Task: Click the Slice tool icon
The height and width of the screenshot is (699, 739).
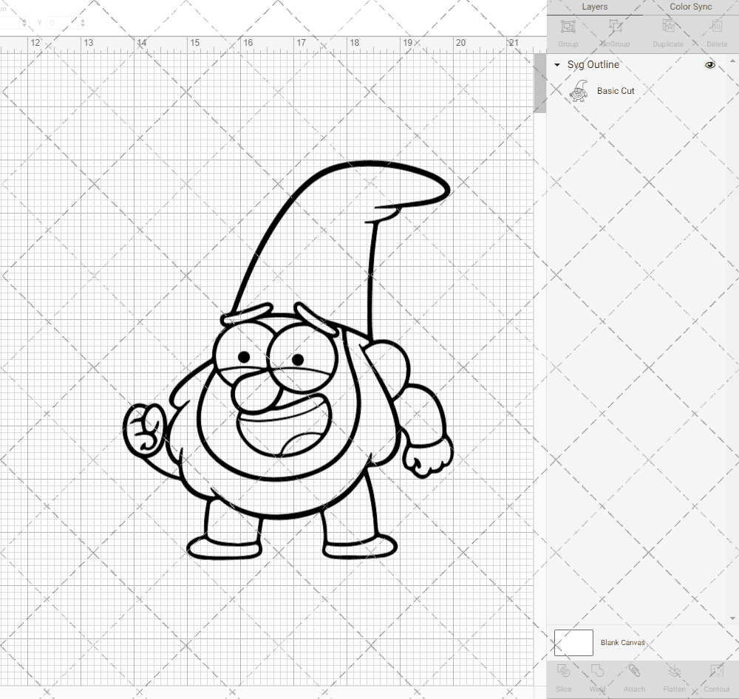Action: (x=563, y=671)
